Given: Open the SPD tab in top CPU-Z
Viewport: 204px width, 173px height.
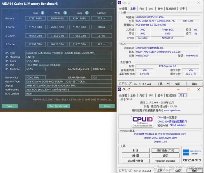Looking at the screenshot, I should (151, 9).
